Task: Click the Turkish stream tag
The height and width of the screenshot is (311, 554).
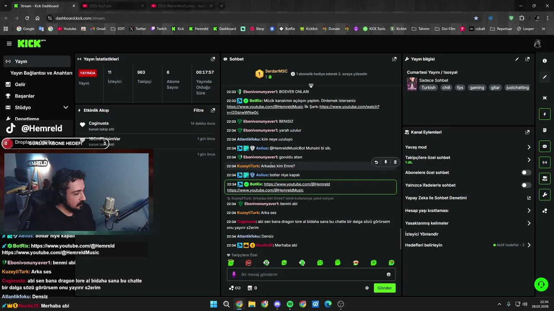Action: pyautogui.click(x=428, y=88)
